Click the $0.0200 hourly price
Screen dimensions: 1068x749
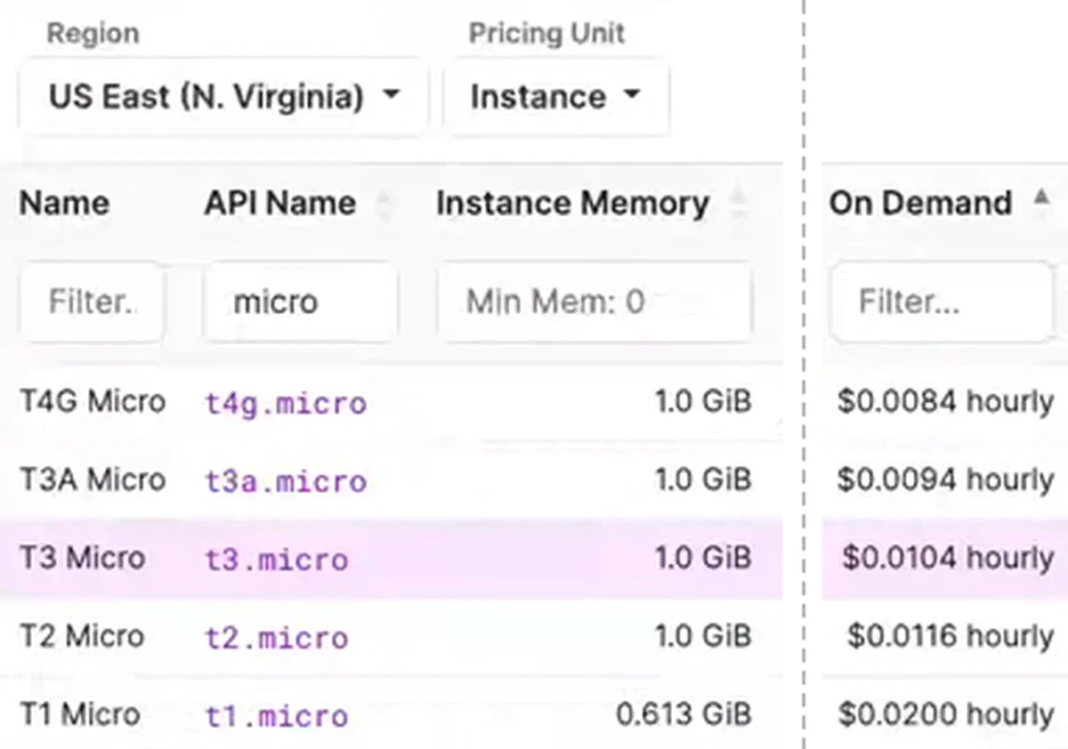945,713
